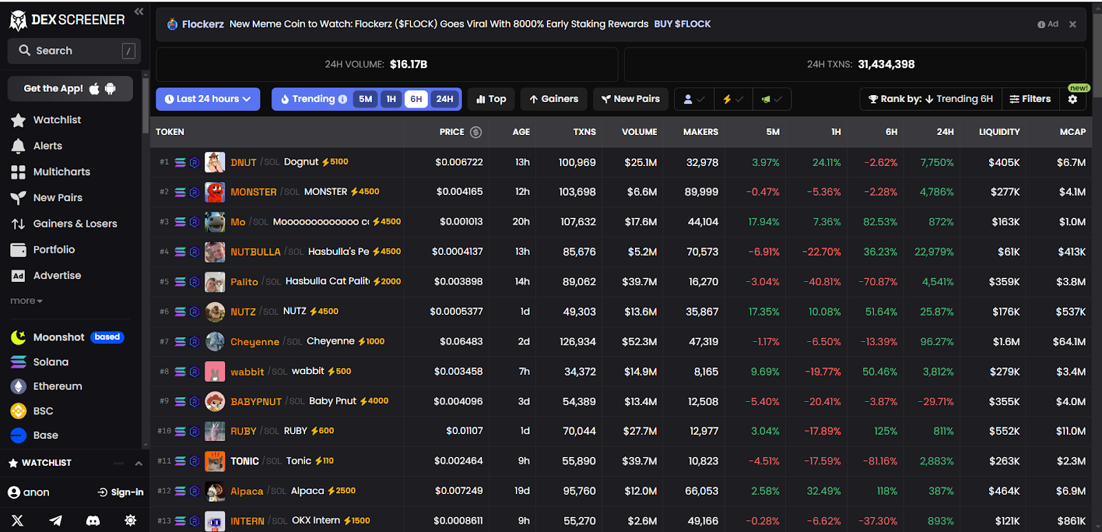Viewport: 1102px width, 532px height.
Task: Click the DEX Screener logo
Action: click(x=67, y=20)
